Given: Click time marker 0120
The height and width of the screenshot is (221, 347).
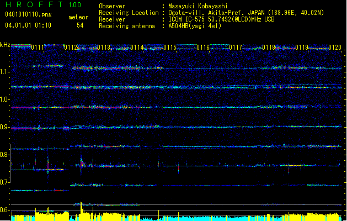Looking at the screenshot, I should click(x=335, y=48).
